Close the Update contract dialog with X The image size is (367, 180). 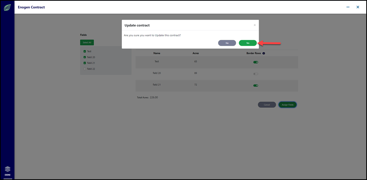(254, 25)
